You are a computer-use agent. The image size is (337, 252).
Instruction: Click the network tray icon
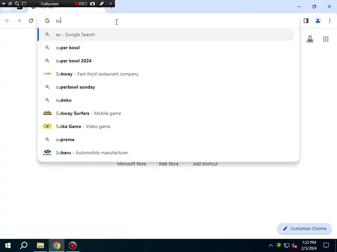tap(287, 245)
